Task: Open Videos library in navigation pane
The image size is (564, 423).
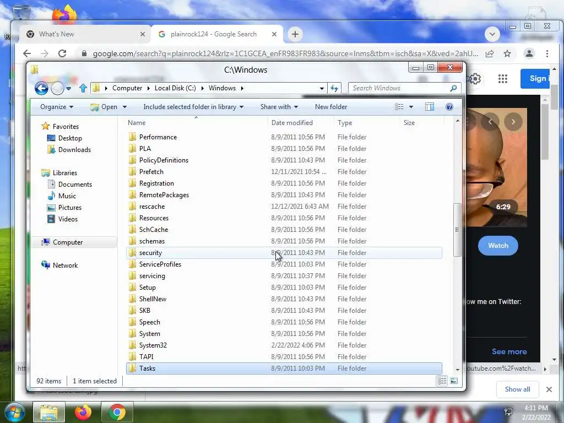Action: point(68,219)
